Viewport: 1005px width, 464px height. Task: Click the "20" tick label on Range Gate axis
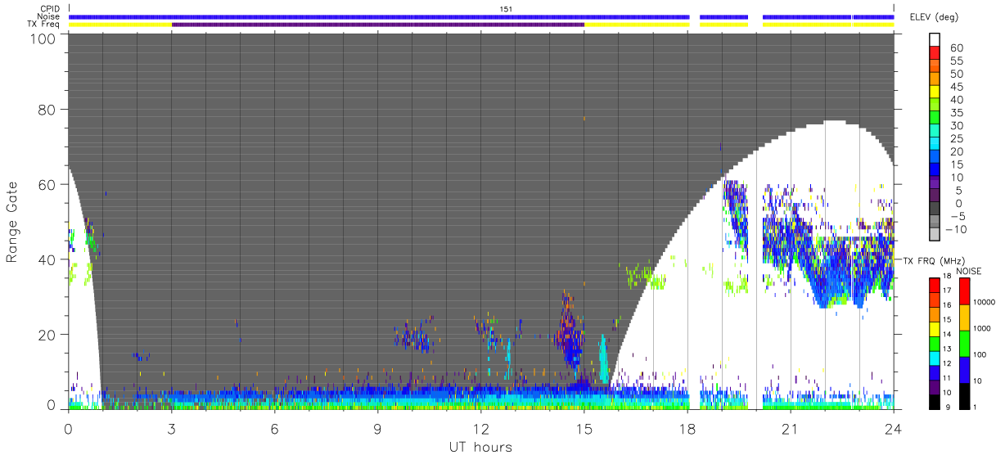[47, 334]
